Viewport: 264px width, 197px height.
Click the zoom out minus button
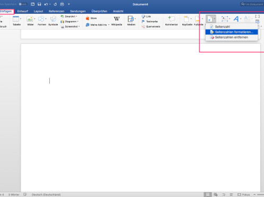(x=254, y=194)
